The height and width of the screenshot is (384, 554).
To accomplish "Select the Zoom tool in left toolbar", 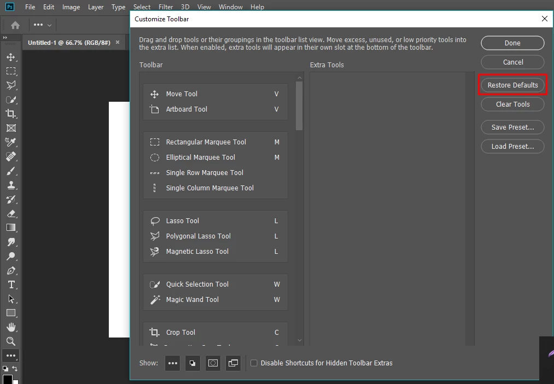I will point(11,341).
